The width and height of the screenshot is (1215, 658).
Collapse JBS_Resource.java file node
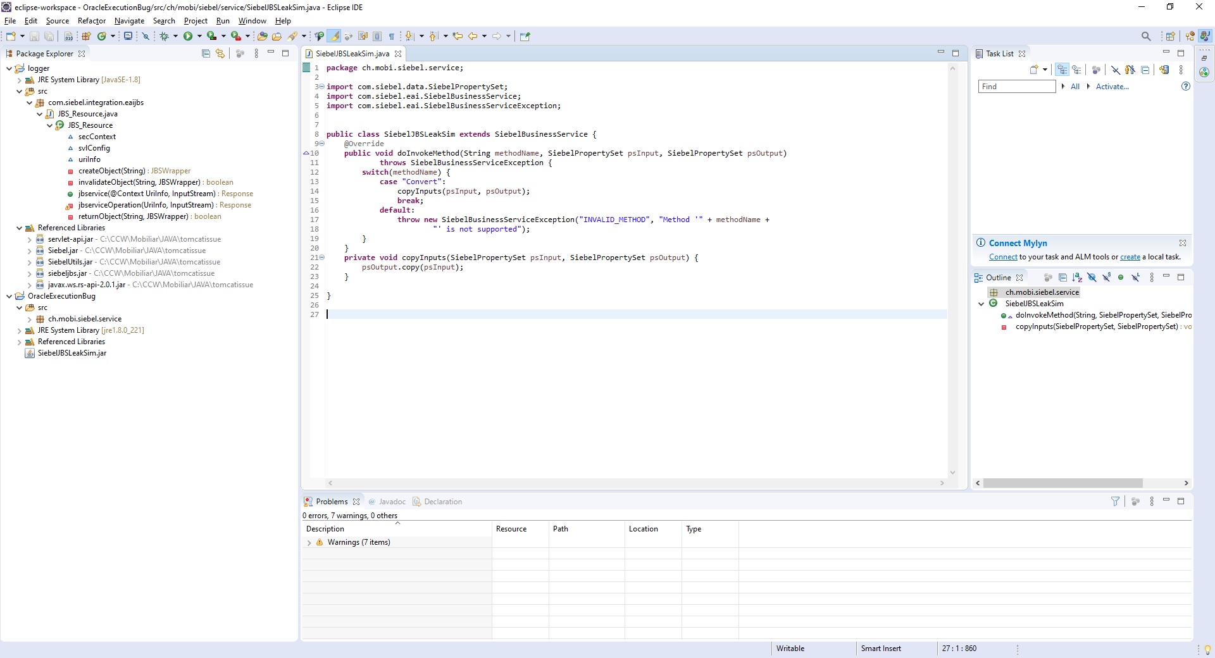coord(39,114)
